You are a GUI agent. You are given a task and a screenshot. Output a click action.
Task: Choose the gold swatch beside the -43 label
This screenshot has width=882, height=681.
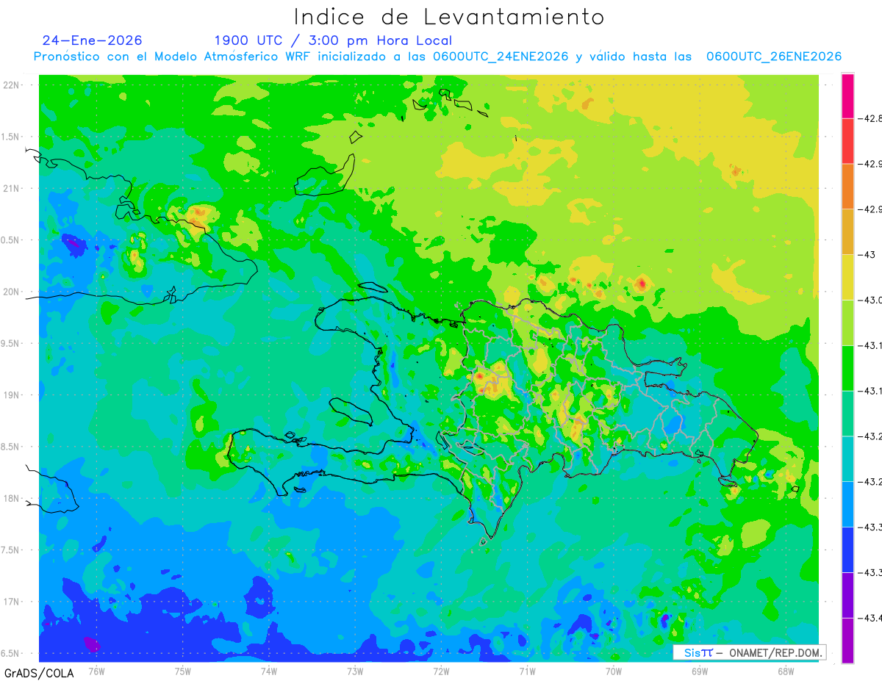point(847,231)
